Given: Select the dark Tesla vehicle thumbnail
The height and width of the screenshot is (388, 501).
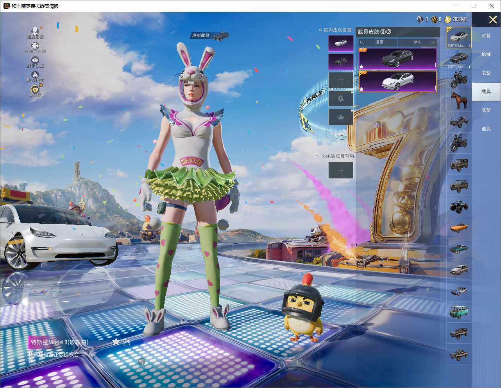Looking at the screenshot, I should pos(459,59).
